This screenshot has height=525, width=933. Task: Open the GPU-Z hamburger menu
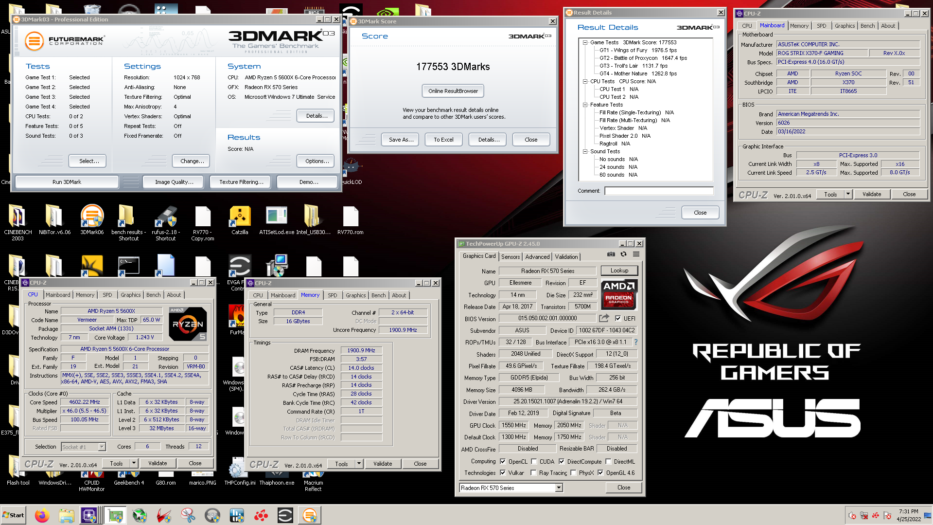coord(636,254)
